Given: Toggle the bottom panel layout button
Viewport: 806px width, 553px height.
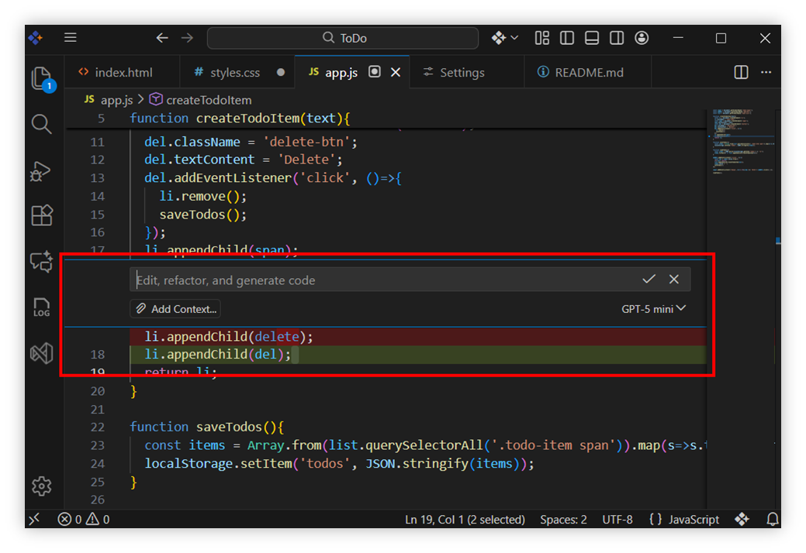Looking at the screenshot, I should pyautogui.click(x=592, y=38).
